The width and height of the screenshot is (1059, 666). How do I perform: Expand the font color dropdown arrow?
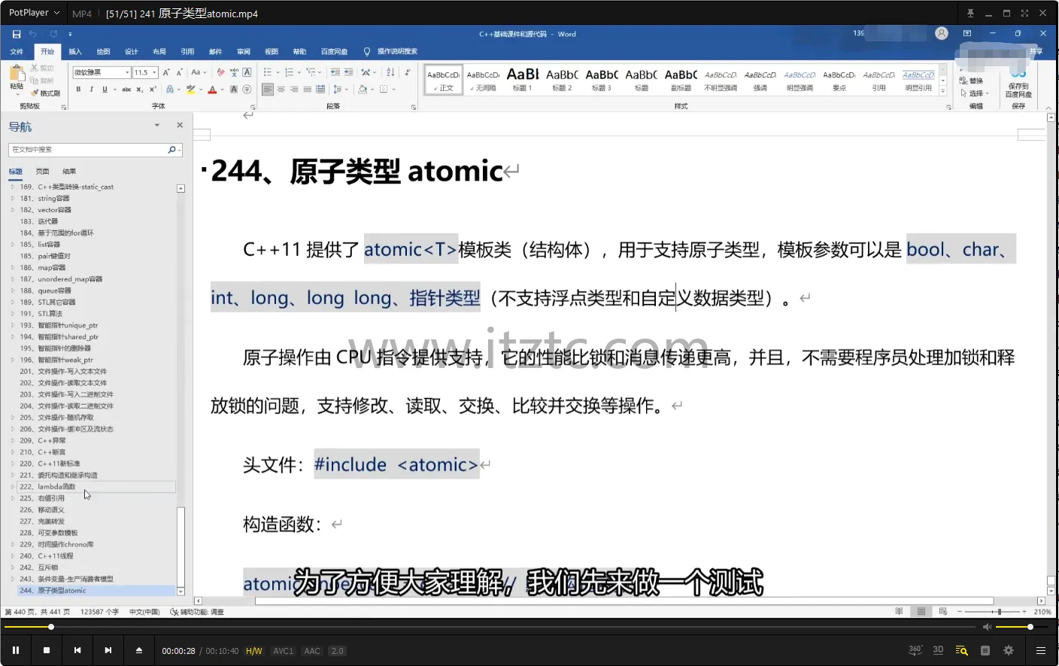[x=221, y=89]
